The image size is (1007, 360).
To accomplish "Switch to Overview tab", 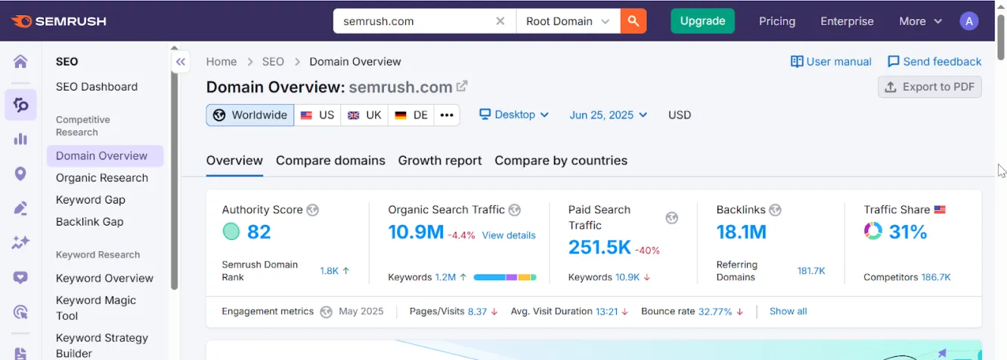I will (234, 161).
